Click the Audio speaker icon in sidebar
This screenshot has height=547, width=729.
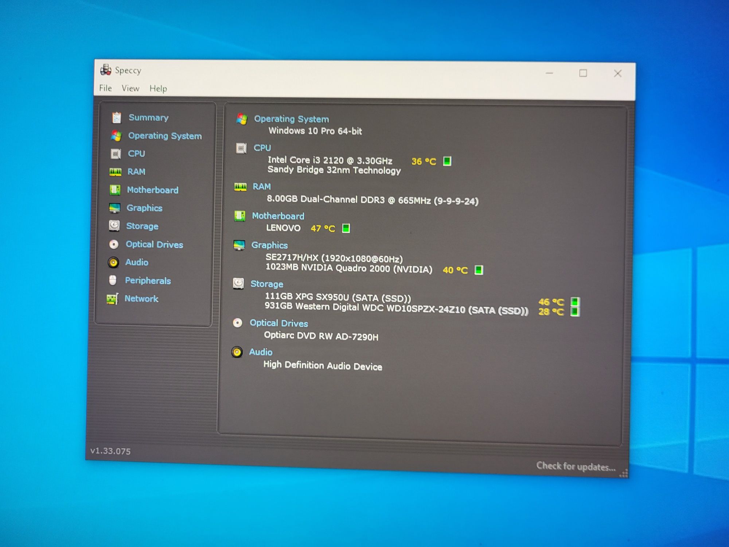113,262
